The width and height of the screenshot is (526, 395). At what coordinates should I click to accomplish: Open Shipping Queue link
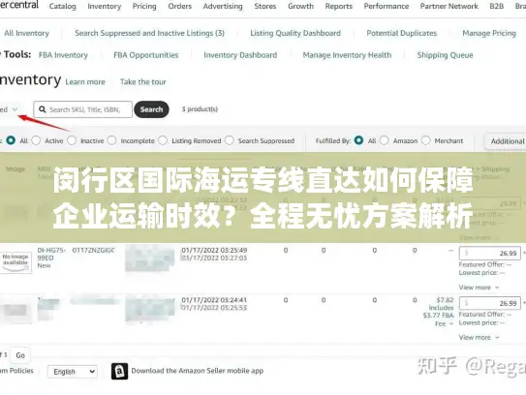[445, 55]
